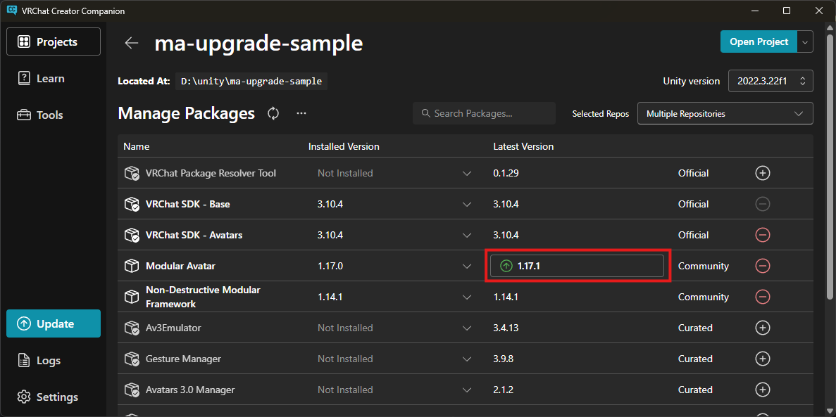Screen dimensions: 836x417
Task: Expand version dropdown for VRChat Package Resolver Tool
Action: [467, 173]
